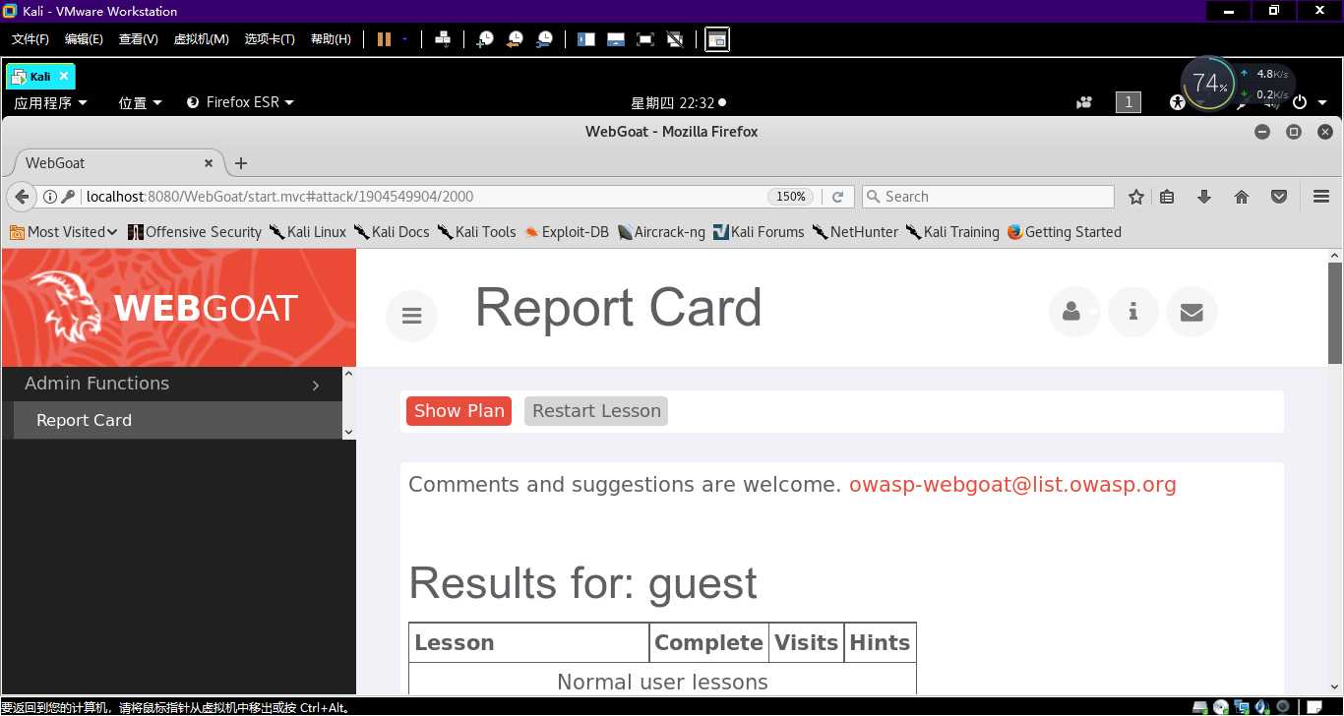Toggle the VMware thumbnail bar

(x=616, y=39)
